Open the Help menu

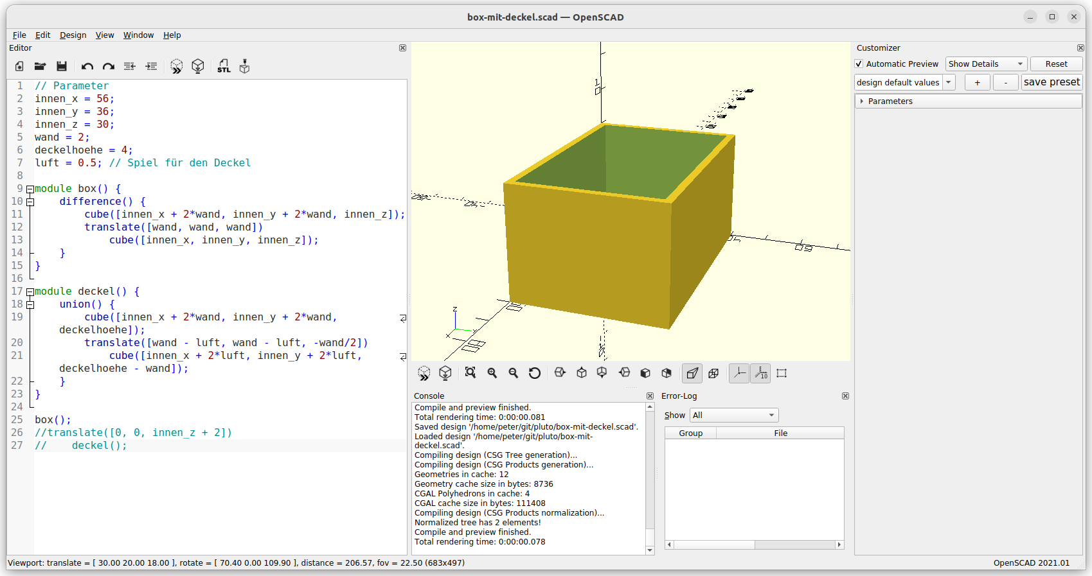[x=172, y=35]
